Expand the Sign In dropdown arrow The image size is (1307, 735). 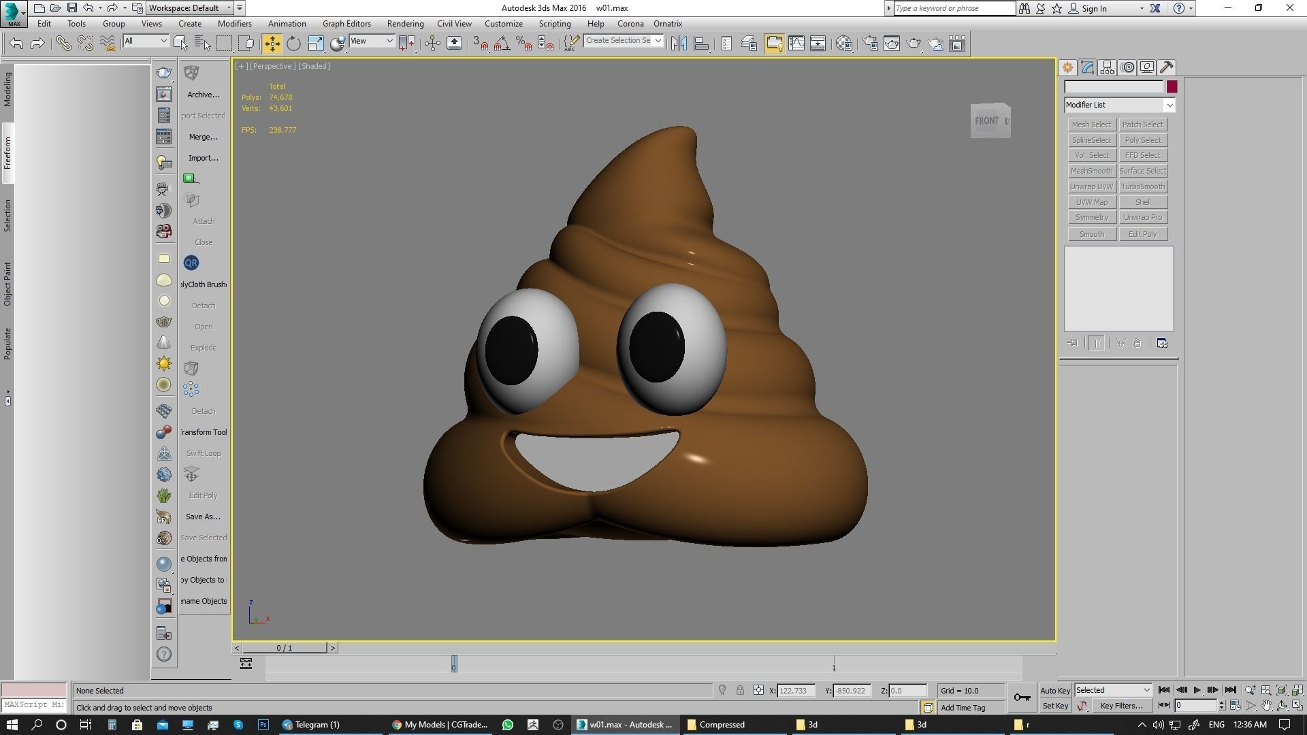(1142, 9)
